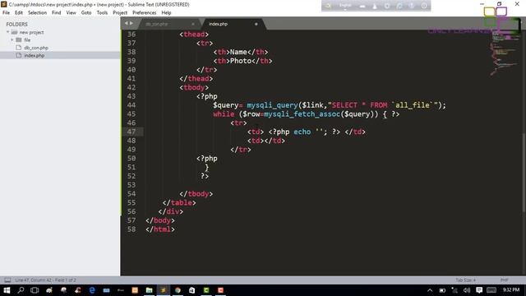Open the Goto menu
This screenshot has width=526, height=296.
click(86, 13)
